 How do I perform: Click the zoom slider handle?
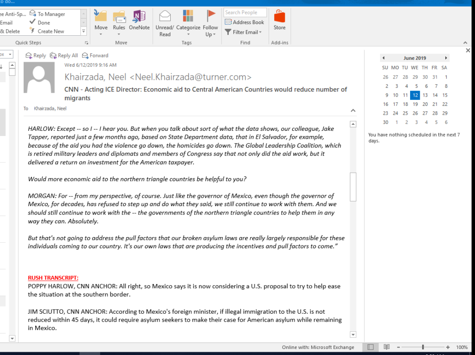point(423,347)
